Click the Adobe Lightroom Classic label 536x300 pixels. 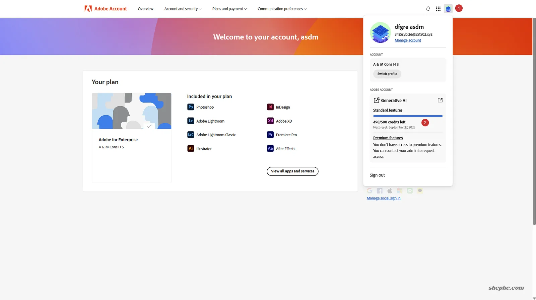[216, 135]
